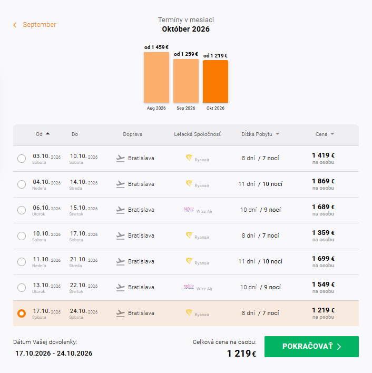The height and width of the screenshot is (373, 372).
Task: Click Wizz Air logo in 06.10. row
Action: [x=189, y=210]
